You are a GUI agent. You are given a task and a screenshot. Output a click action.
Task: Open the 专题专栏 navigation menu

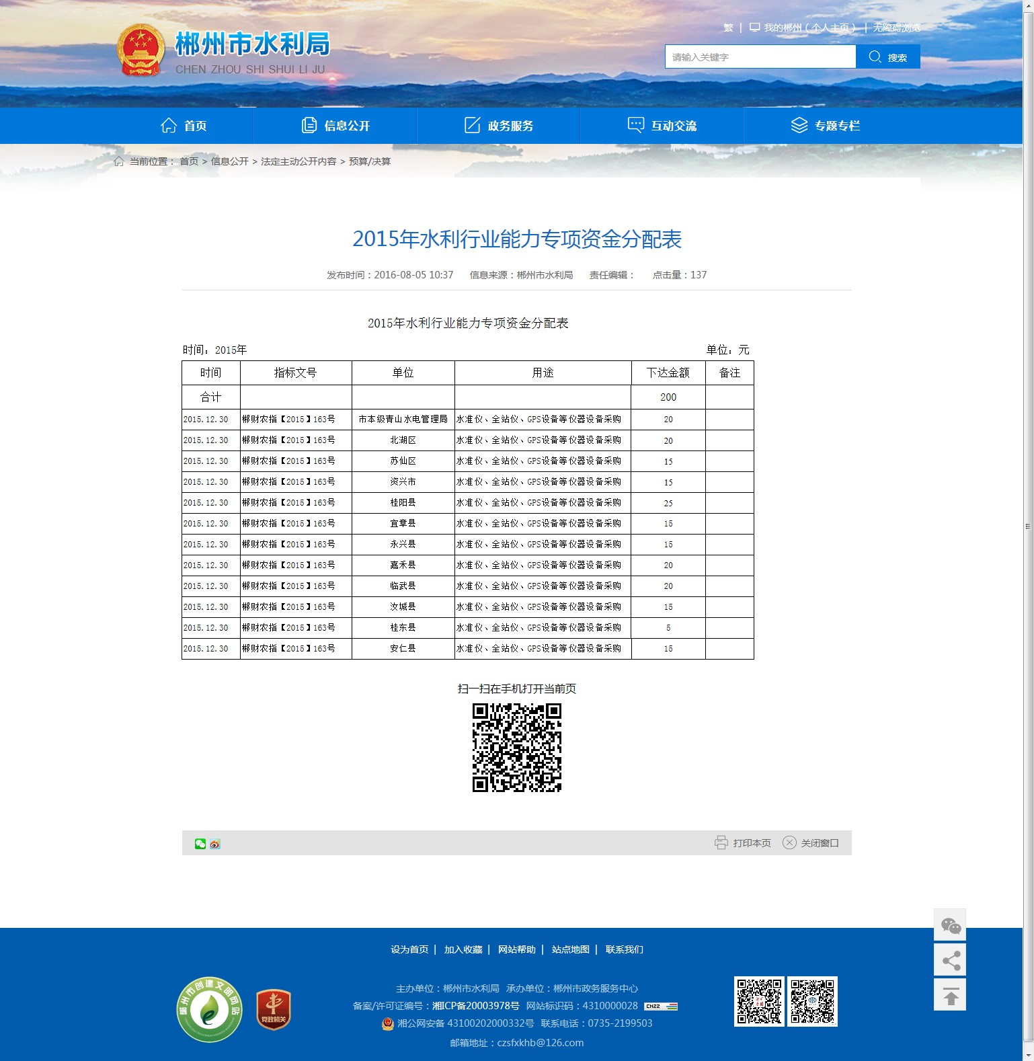[x=826, y=126]
